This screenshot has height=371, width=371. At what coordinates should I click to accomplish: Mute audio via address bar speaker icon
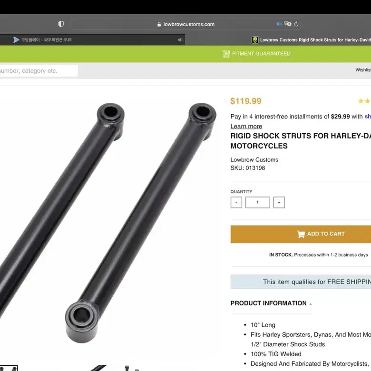[279, 24]
